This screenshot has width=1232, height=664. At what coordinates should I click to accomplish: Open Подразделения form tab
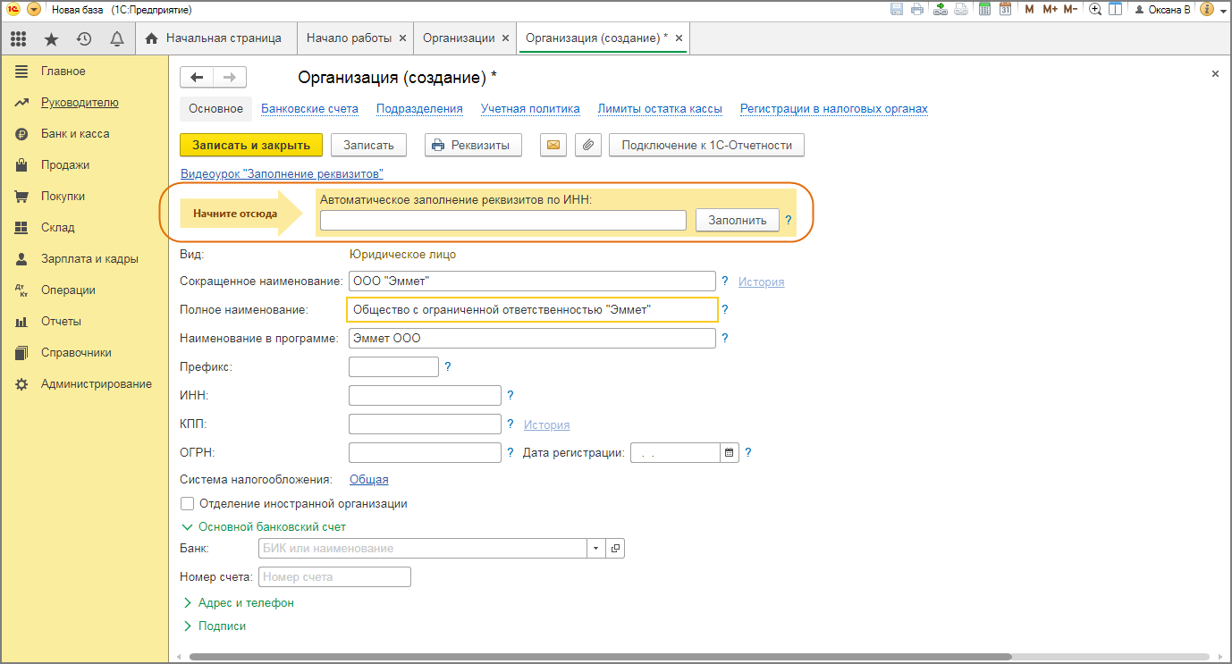[419, 109]
